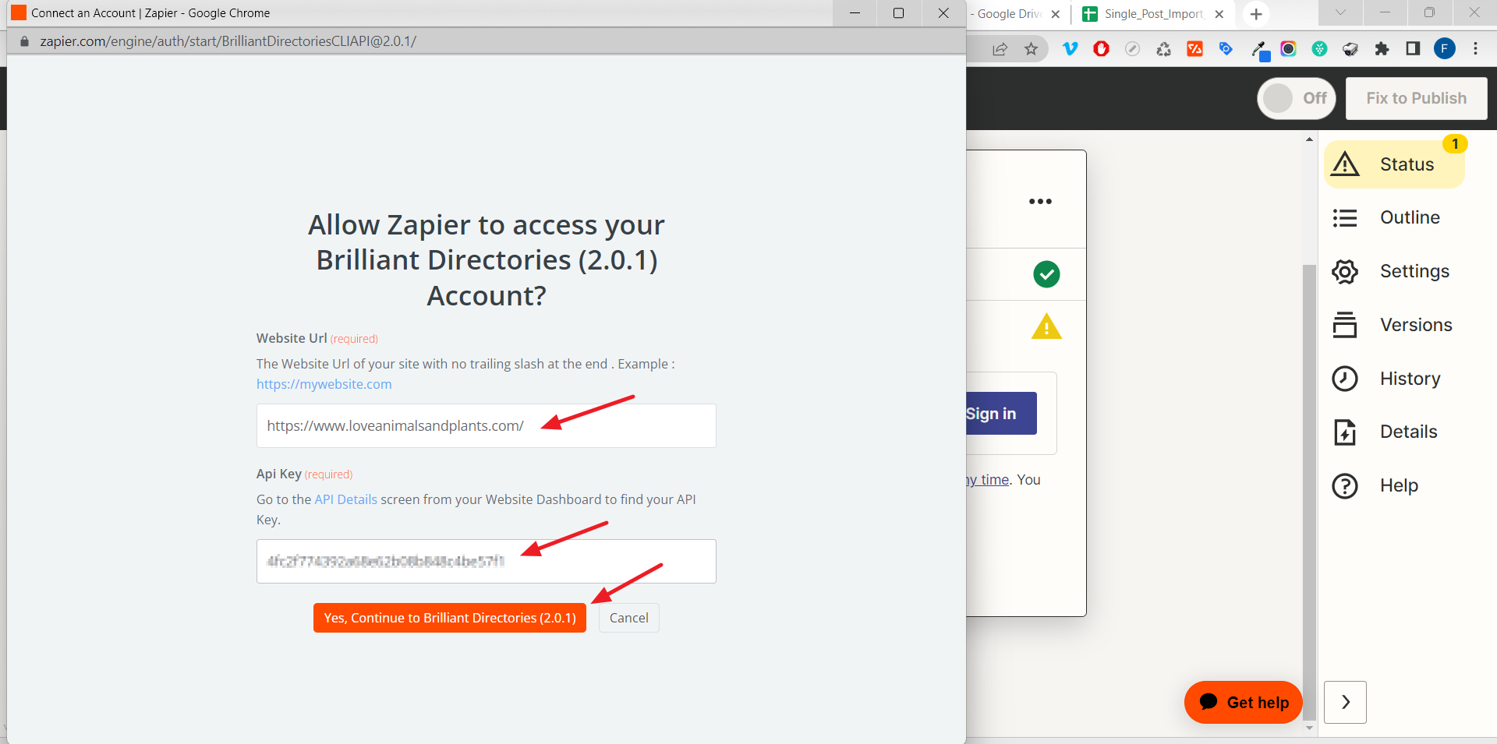Toggle the Zap Off switch
The width and height of the screenshot is (1497, 744).
pos(1297,98)
